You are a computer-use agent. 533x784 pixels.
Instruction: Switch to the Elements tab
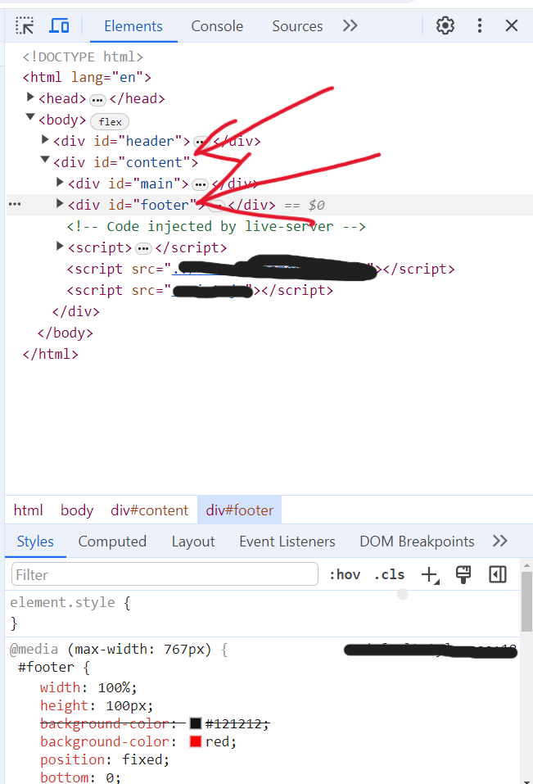click(133, 26)
